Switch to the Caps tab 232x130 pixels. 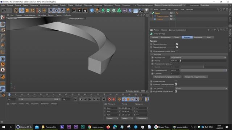pos(187,37)
